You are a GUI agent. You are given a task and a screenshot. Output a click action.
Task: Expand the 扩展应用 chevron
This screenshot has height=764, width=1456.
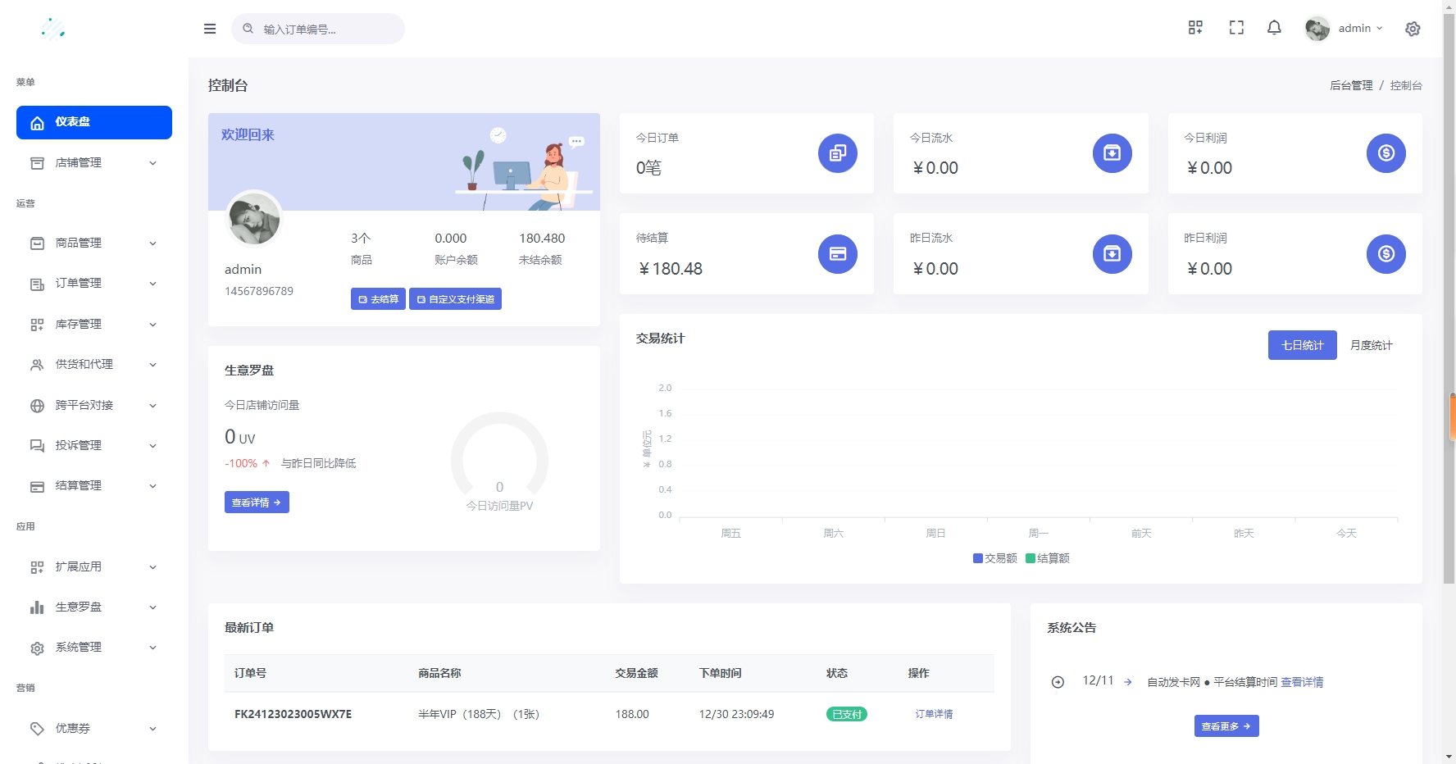tap(152, 567)
